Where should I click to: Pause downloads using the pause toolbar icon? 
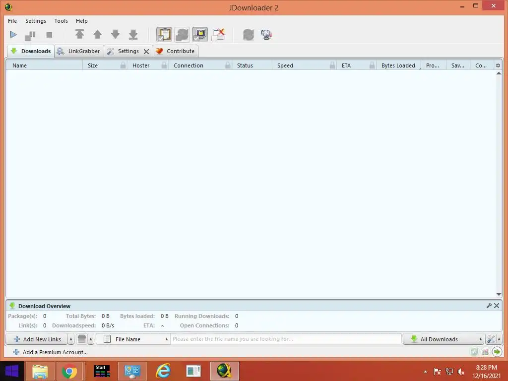click(x=30, y=35)
